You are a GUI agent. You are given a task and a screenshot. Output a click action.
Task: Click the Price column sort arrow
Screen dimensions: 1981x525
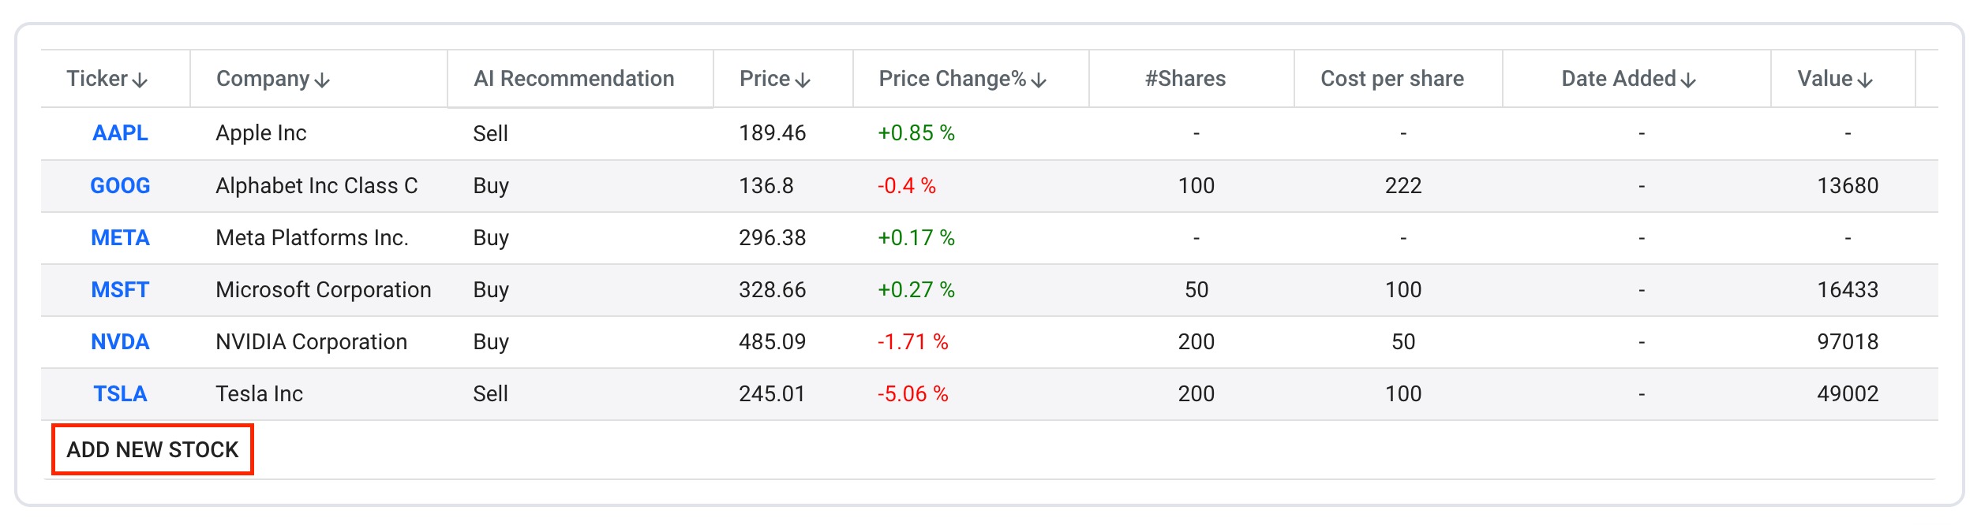[803, 80]
